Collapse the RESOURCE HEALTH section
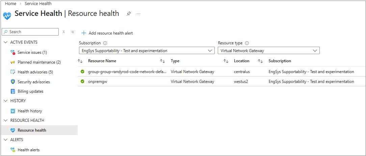Viewport: 366px width, 156px height. [6, 120]
